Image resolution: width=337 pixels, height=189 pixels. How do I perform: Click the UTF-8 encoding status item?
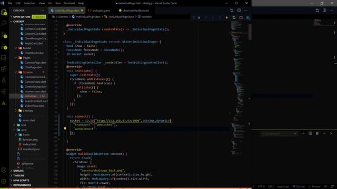click(261, 187)
